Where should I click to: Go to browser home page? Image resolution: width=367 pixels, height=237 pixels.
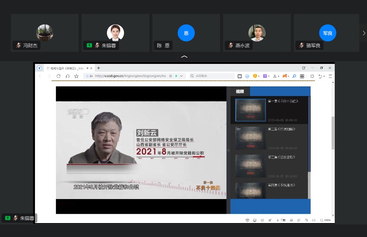(x=67, y=76)
